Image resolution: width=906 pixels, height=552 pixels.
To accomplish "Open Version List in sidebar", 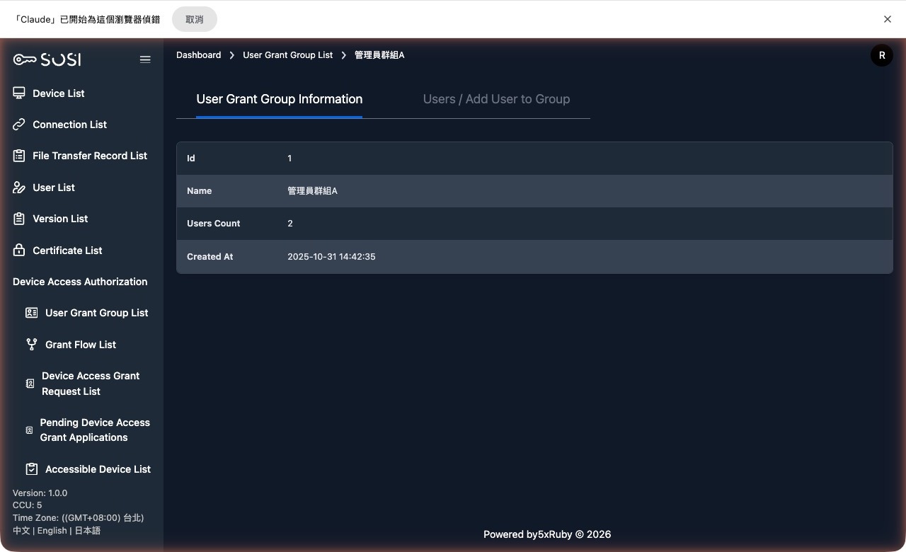I will [x=60, y=219].
